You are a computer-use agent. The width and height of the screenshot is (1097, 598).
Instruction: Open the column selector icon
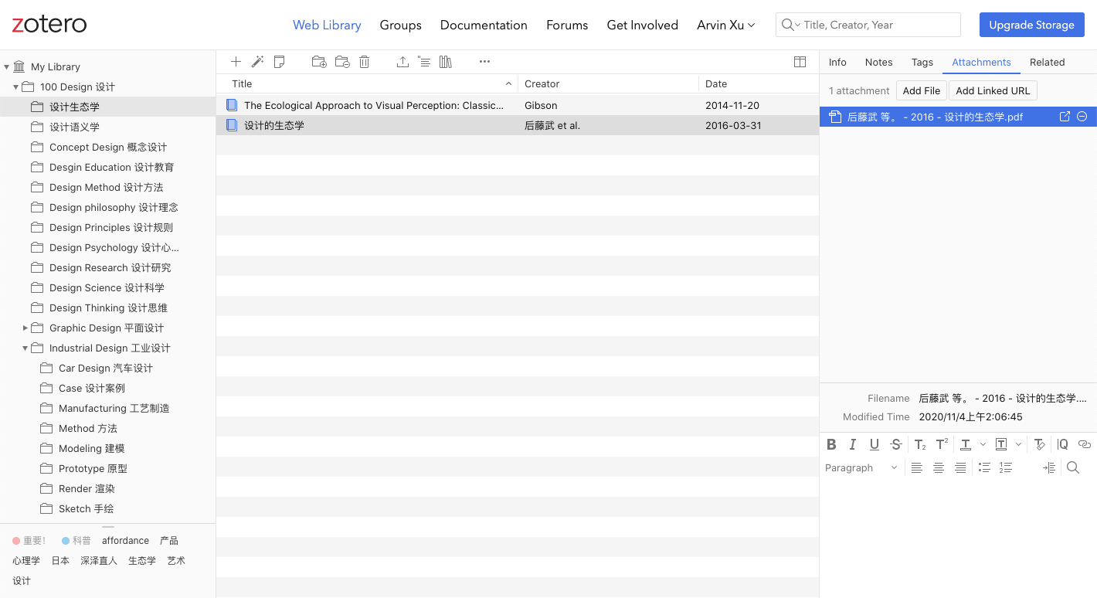800,62
